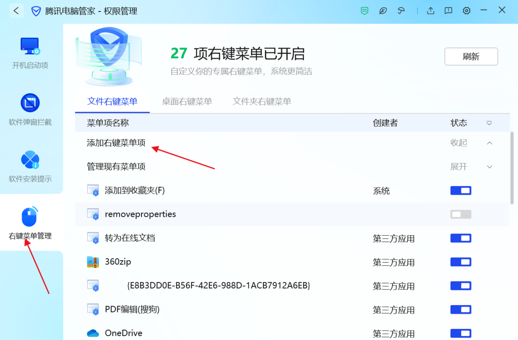Image resolution: width=518 pixels, height=340 pixels.
Task: Select the {E8B3DD0E-B56F-42E6-988D-1ACB7912A6EB} text
Action: (x=219, y=286)
